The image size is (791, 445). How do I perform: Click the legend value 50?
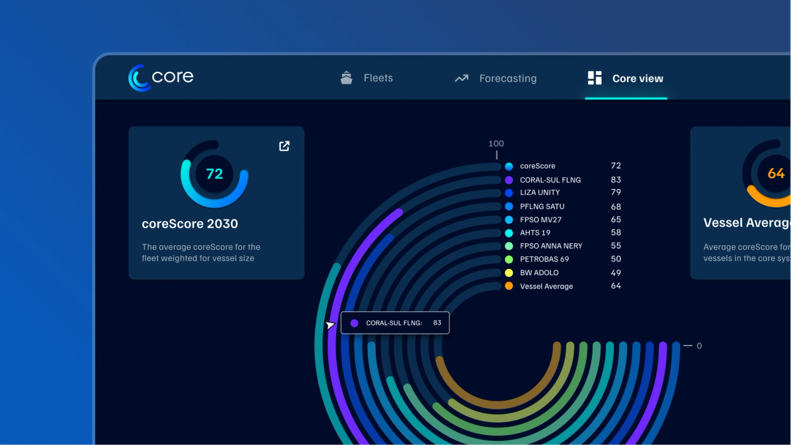point(616,259)
